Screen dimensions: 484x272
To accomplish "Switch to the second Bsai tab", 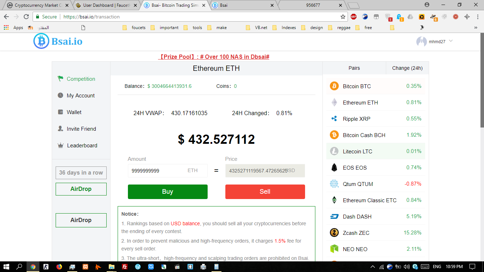I will pos(243,5).
